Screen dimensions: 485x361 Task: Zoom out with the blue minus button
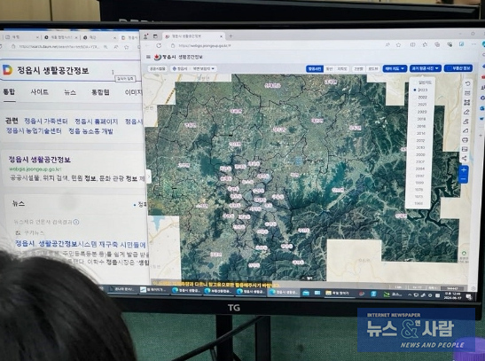click(463, 179)
